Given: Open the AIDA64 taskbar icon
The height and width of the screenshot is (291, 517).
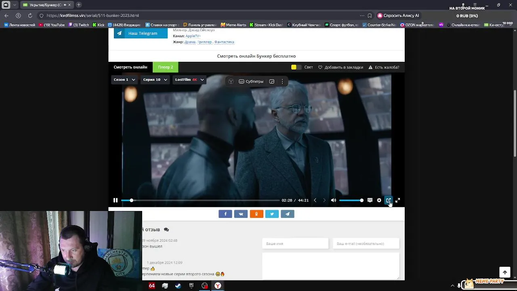Looking at the screenshot, I should coord(152,286).
